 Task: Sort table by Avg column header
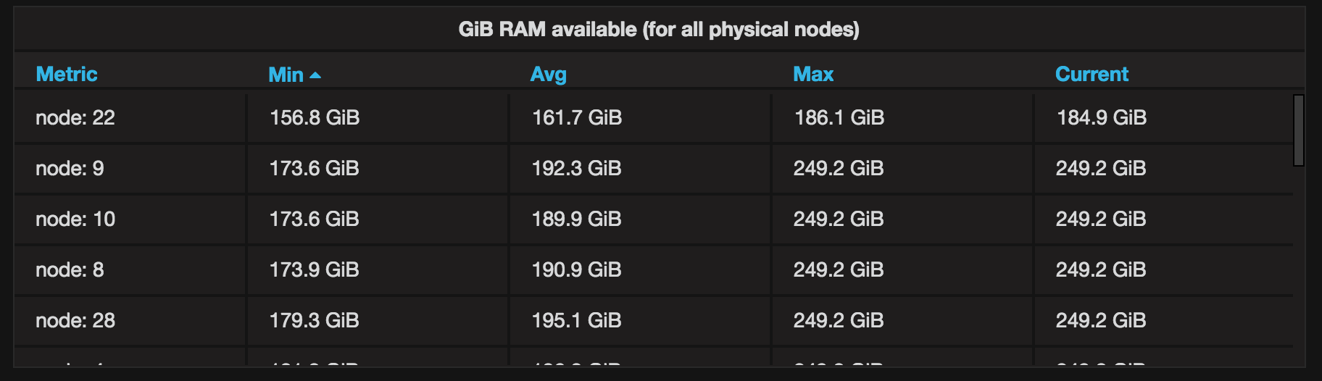pos(549,75)
